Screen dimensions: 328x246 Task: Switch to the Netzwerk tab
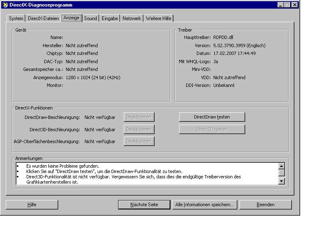click(132, 18)
